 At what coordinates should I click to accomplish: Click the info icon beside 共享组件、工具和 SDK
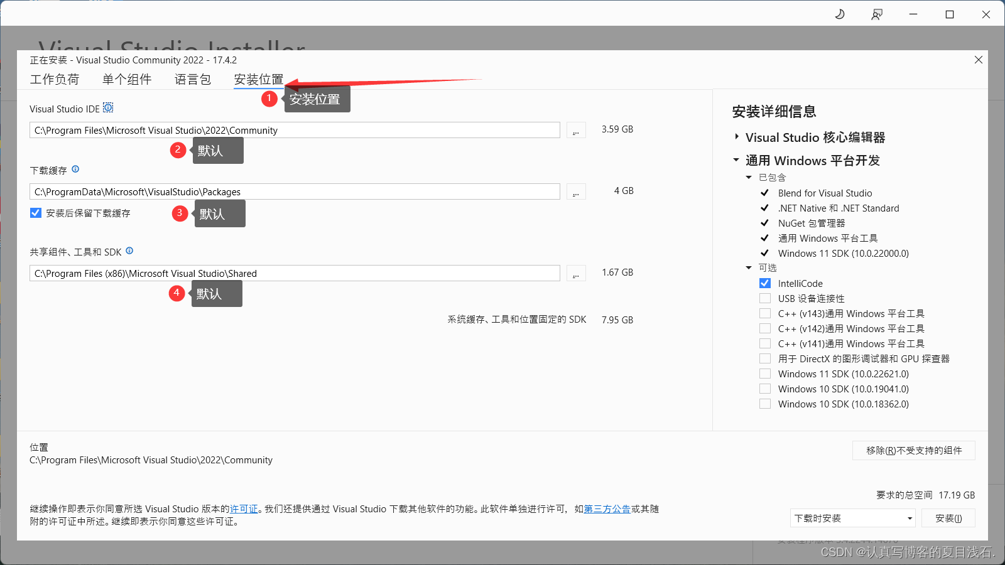pyautogui.click(x=129, y=250)
